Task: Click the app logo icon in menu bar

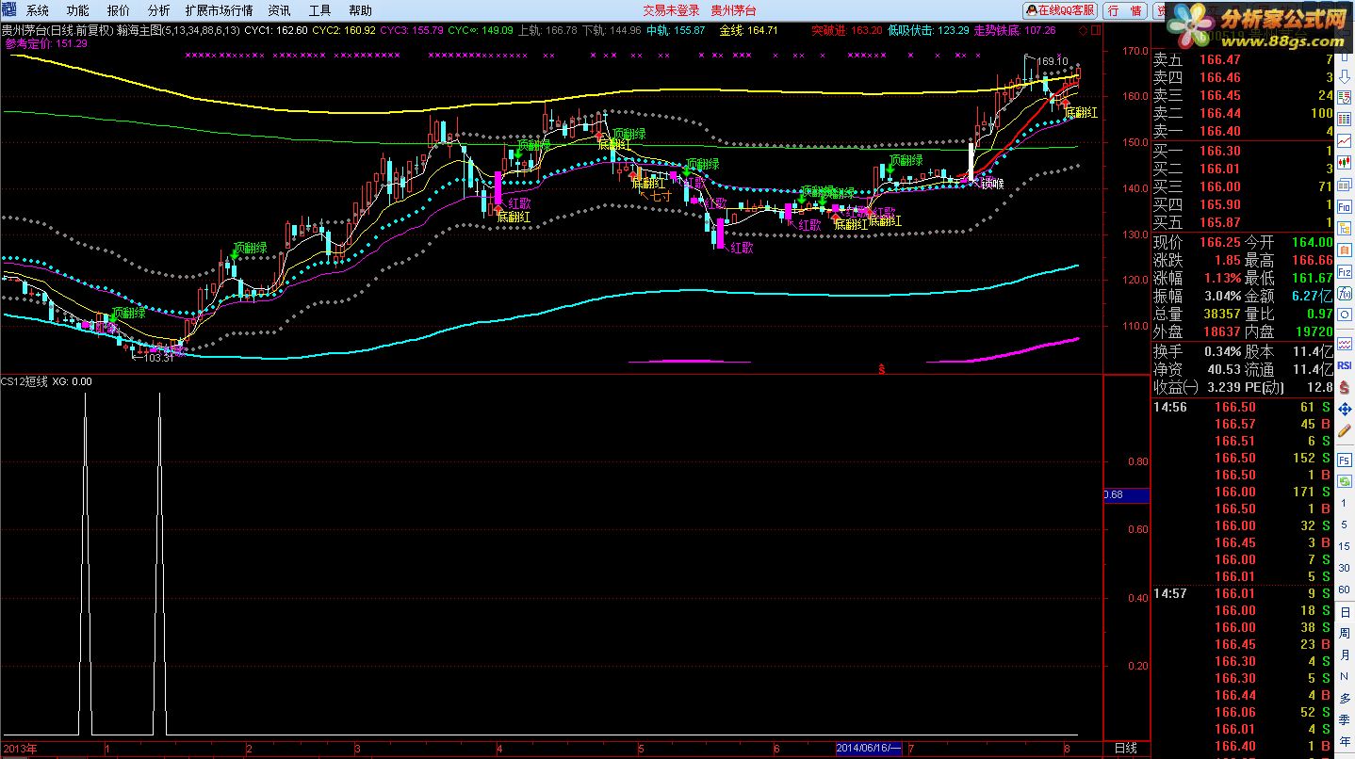Action: [9, 9]
